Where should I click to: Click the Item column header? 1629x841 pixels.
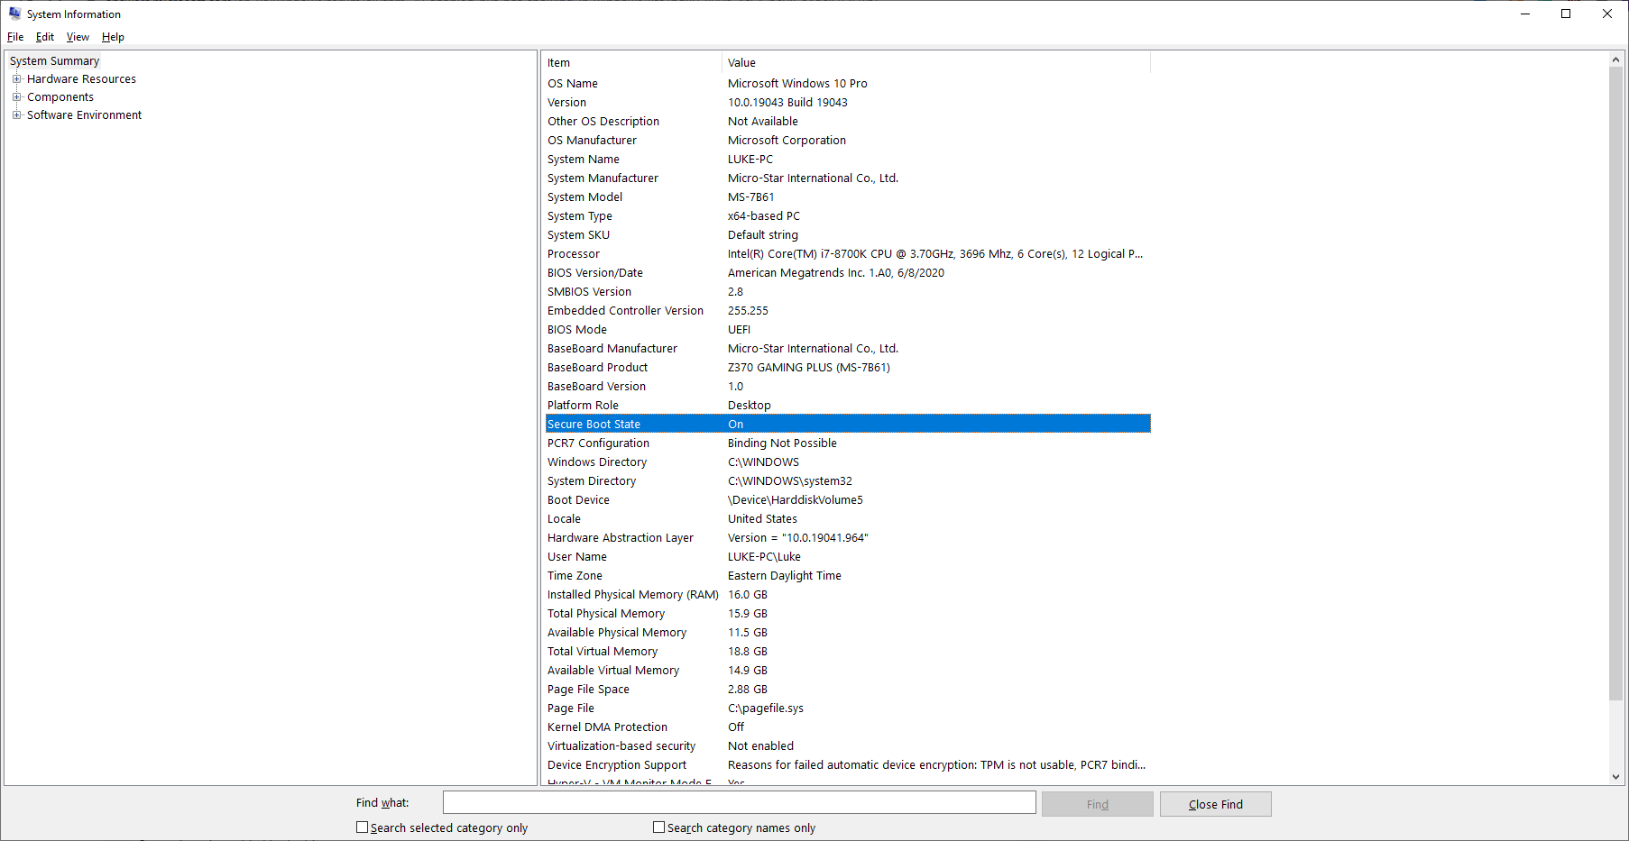point(633,63)
